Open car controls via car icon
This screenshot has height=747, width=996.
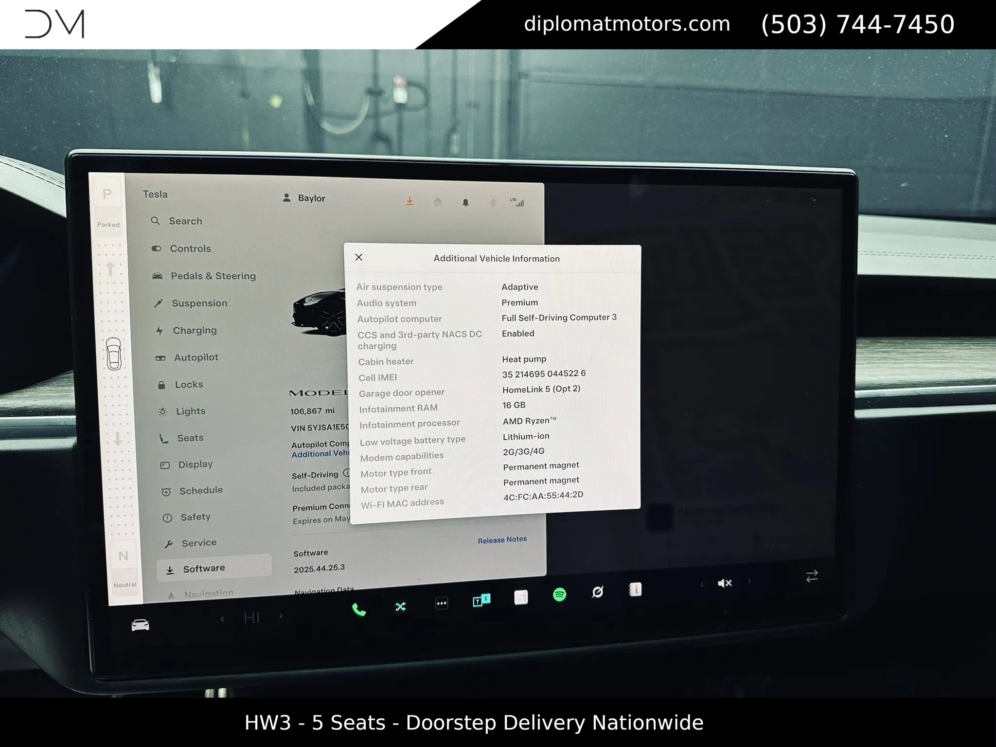(140, 625)
